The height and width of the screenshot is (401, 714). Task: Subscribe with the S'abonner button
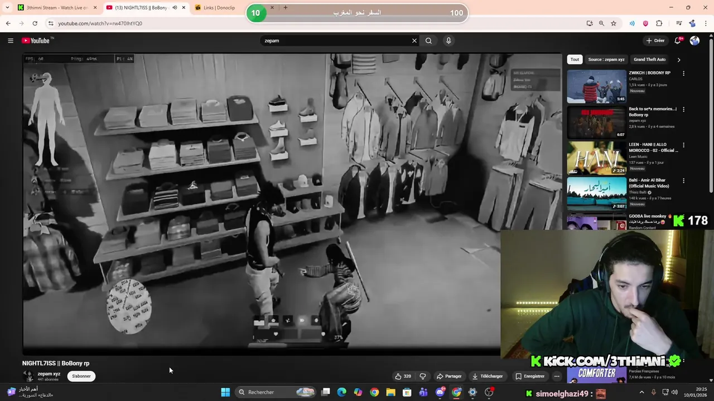(x=81, y=376)
